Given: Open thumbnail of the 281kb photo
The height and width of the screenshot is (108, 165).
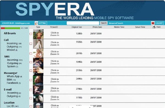Looking at the screenshot, I should pyautogui.click(x=38, y=53).
